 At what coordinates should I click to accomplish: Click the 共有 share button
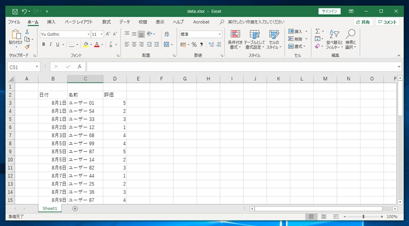tap(363, 22)
